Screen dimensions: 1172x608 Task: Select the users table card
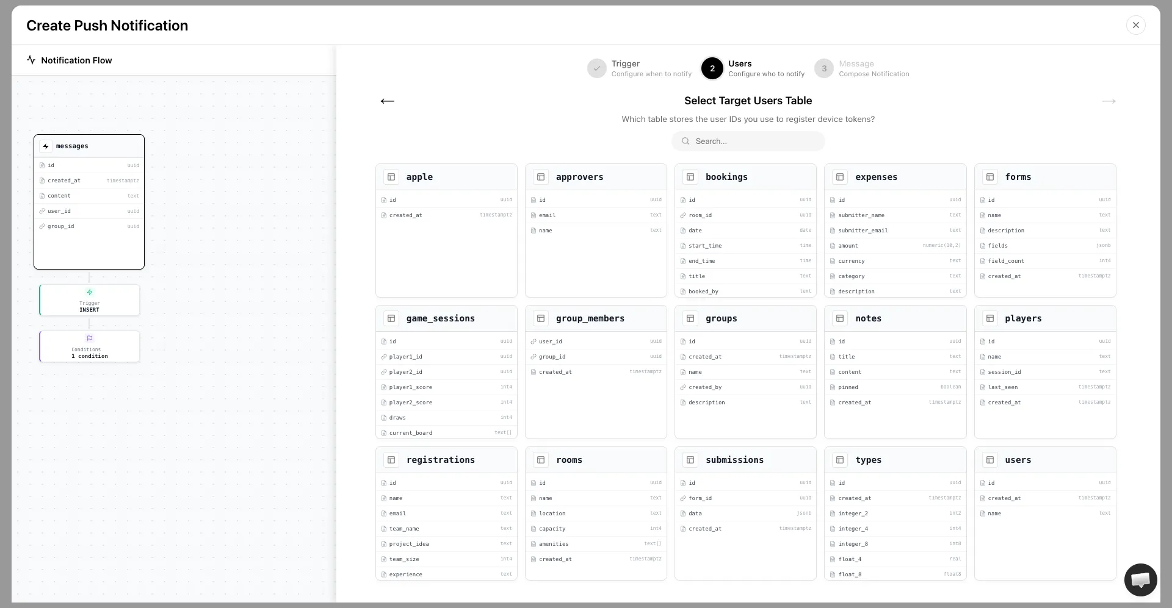point(1045,460)
